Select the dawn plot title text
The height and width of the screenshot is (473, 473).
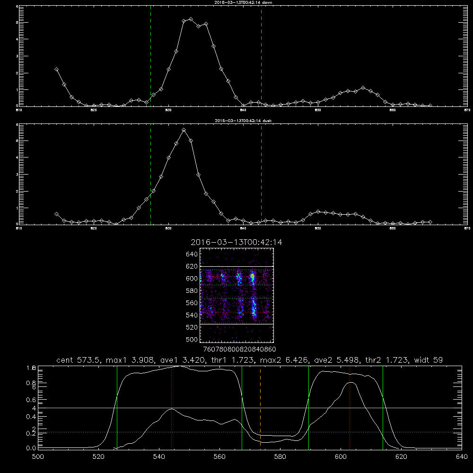click(x=243, y=2)
